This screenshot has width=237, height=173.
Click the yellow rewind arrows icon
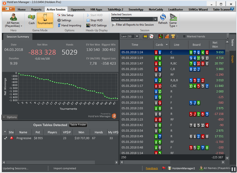tap(145, 36)
